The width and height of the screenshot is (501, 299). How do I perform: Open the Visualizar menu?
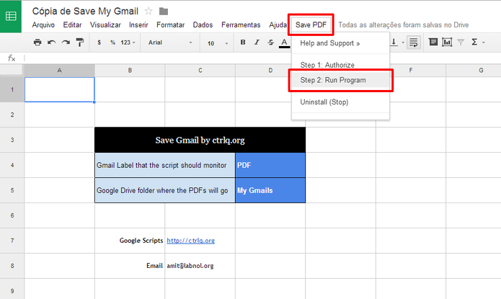click(x=105, y=25)
